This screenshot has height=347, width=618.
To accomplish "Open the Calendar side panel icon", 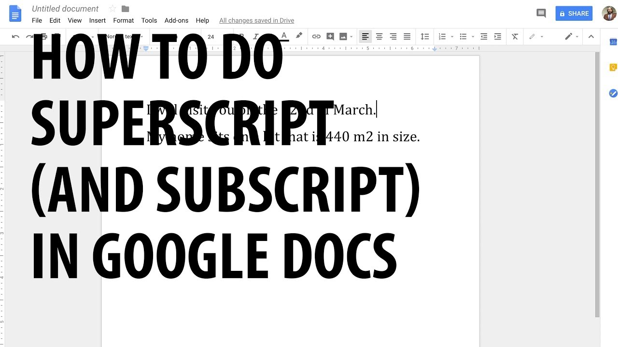I will click(x=613, y=42).
